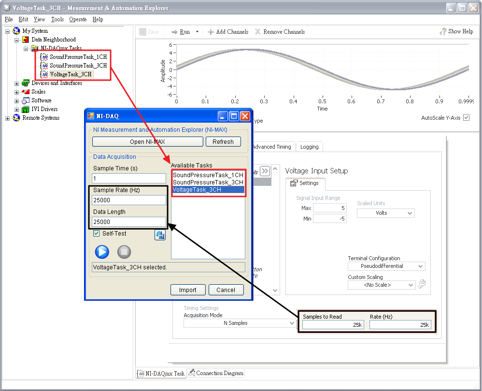Switch to the Connection Diagram tab
The width and height of the screenshot is (482, 391).
[216, 373]
